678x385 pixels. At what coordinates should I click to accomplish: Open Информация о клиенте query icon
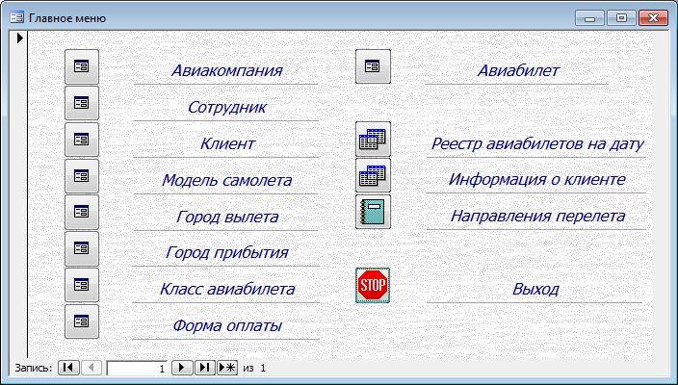click(x=373, y=176)
